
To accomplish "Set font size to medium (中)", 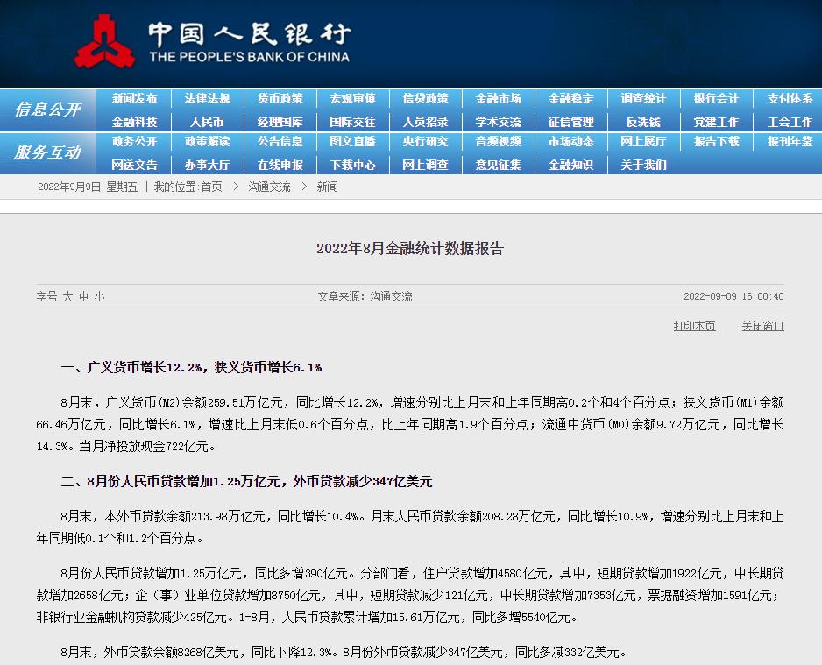I will tap(84, 297).
